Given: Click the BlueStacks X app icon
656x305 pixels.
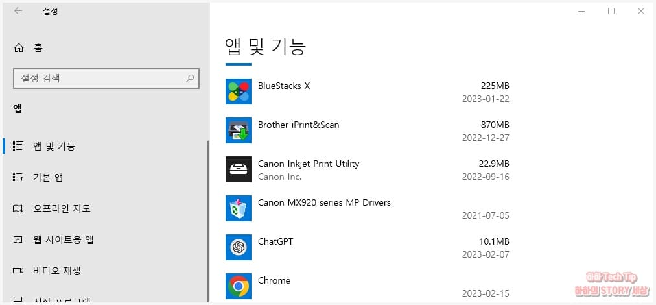Looking at the screenshot, I should point(239,91).
